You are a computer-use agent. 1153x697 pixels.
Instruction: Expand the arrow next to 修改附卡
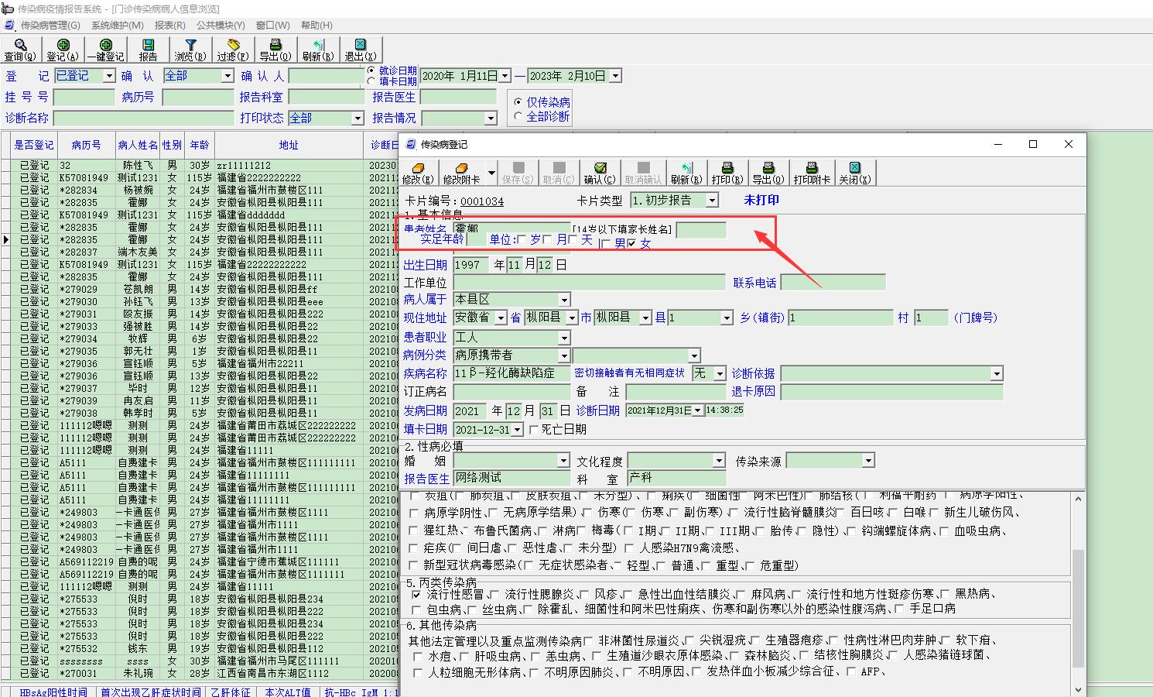point(491,172)
